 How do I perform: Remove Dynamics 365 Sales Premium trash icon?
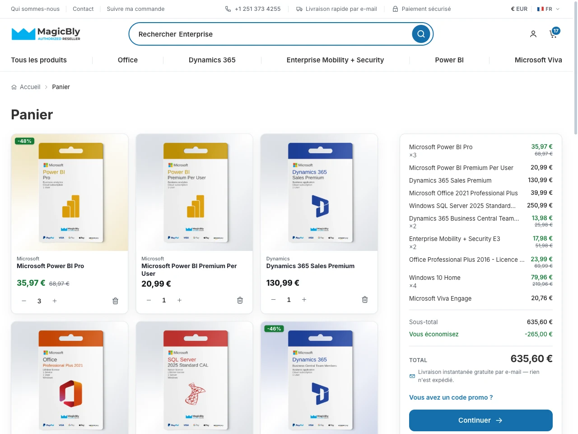point(365,300)
